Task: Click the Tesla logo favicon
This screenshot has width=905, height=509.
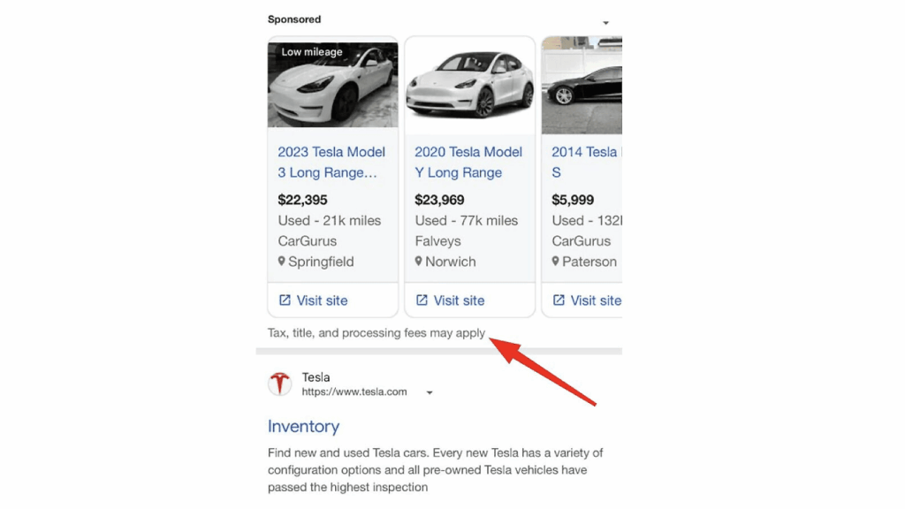Action: (280, 384)
